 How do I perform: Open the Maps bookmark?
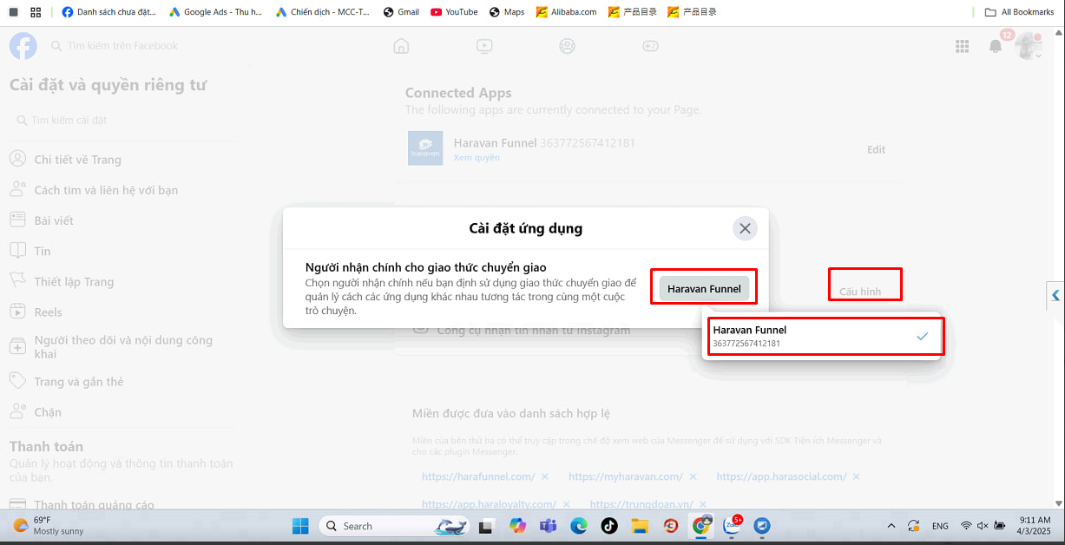tap(507, 12)
